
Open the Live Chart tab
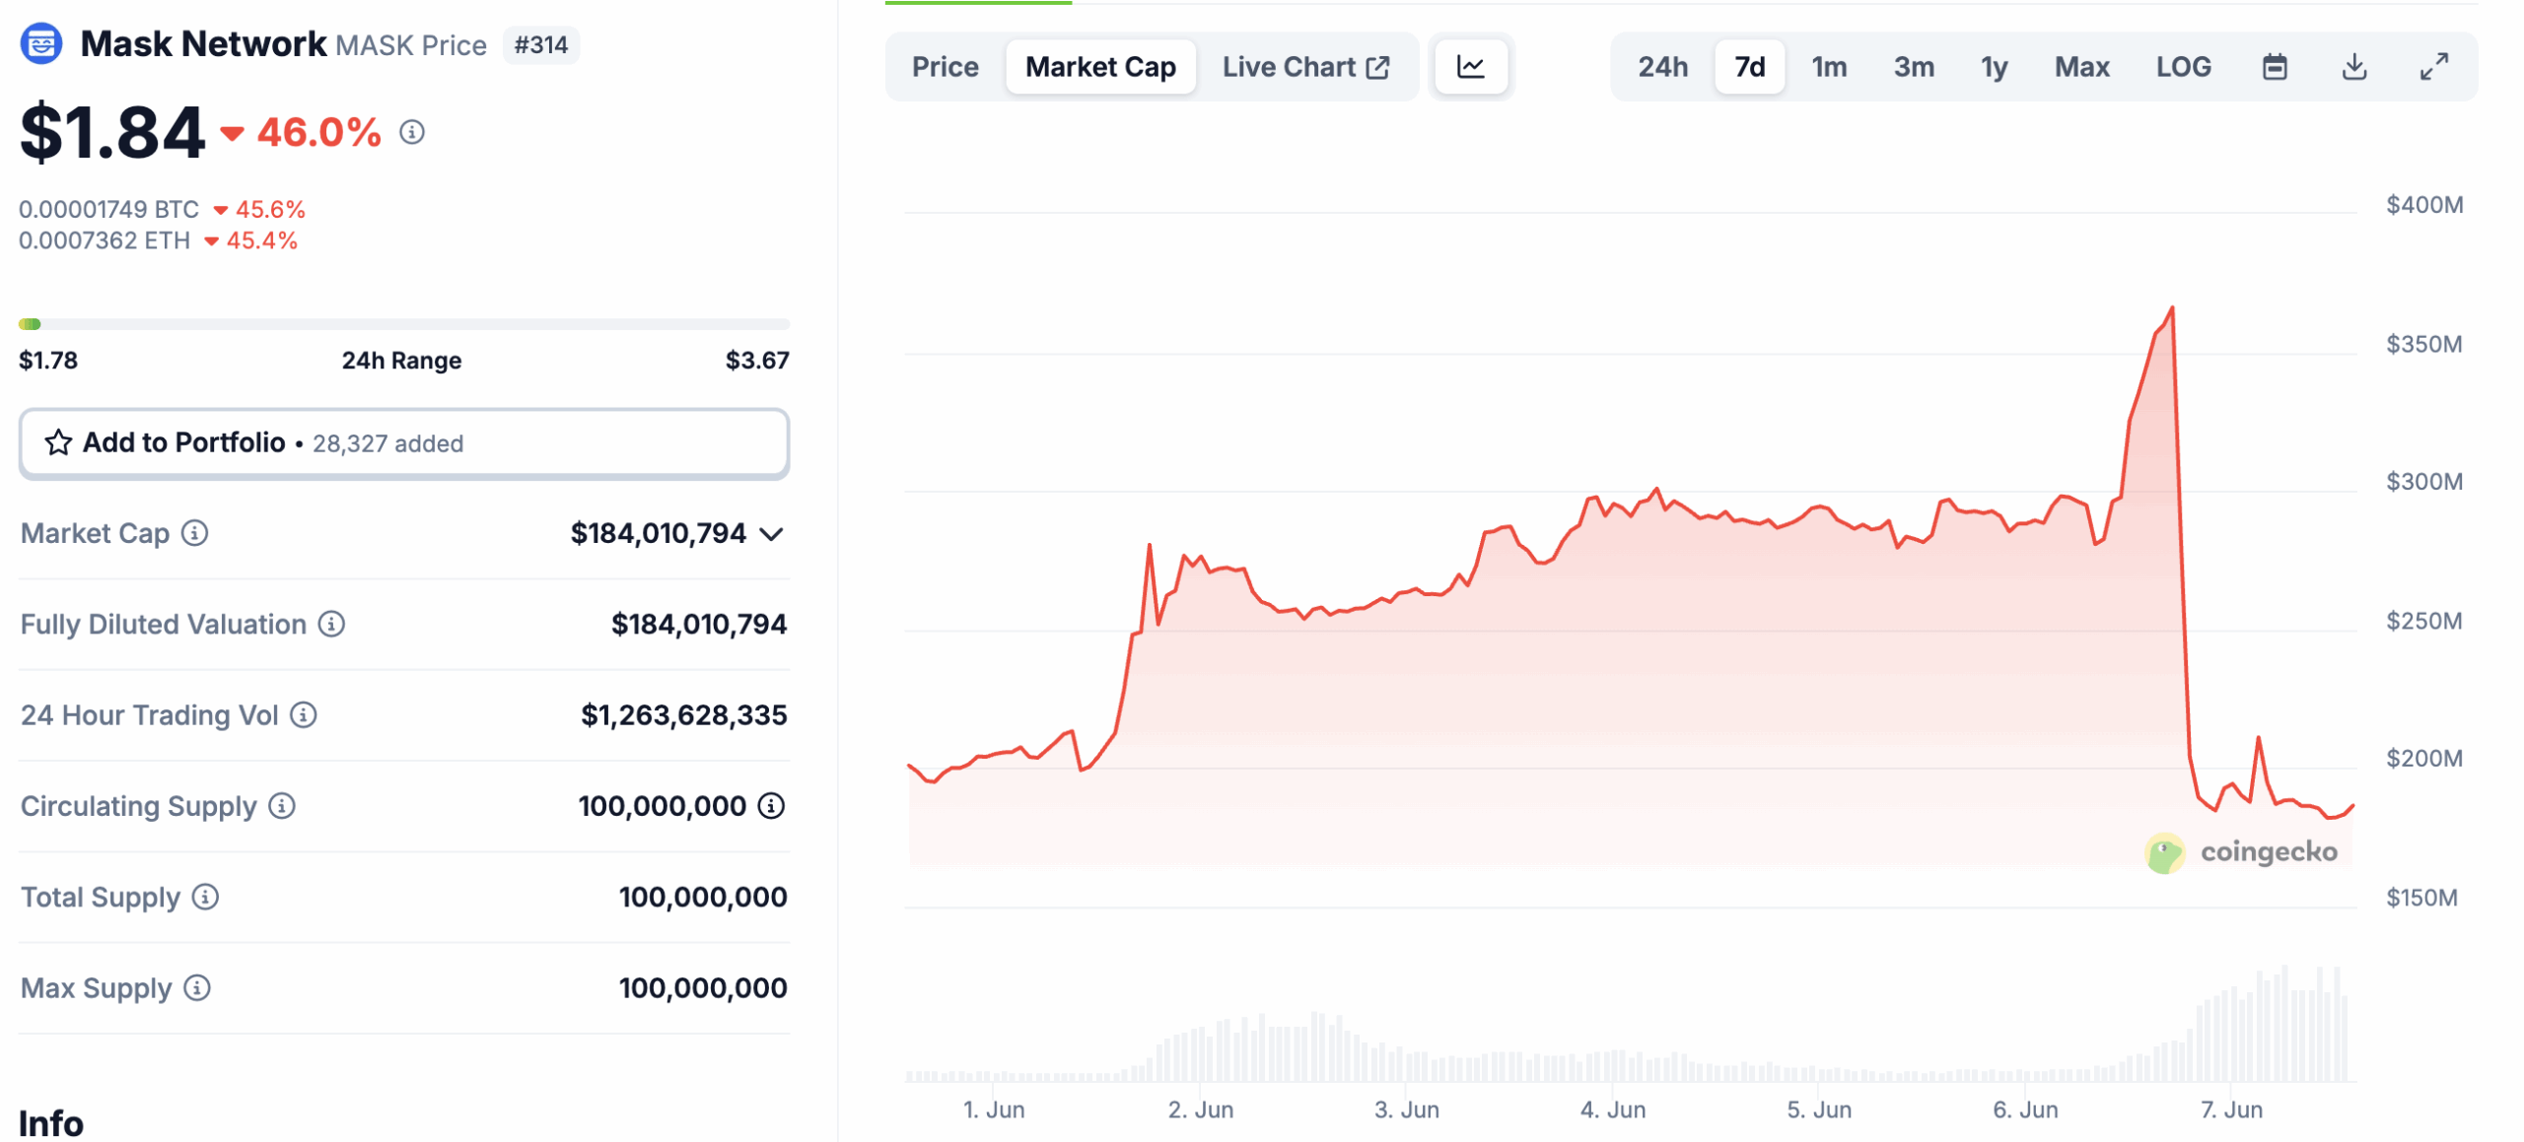pyautogui.click(x=1287, y=66)
